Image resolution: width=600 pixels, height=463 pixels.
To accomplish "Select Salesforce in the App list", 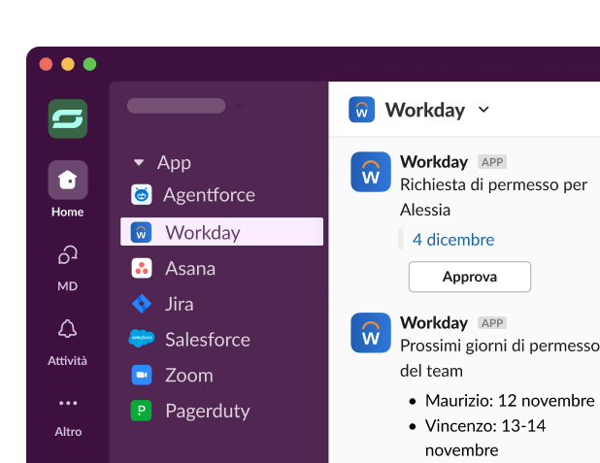I will coord(221,340).
